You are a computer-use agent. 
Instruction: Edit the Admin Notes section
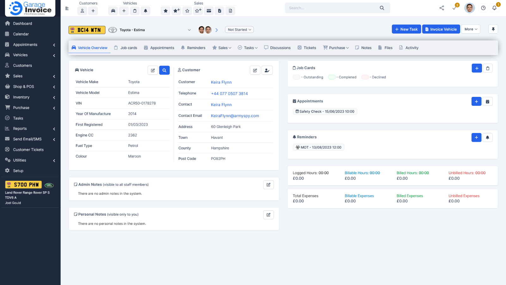click(268, 185)
